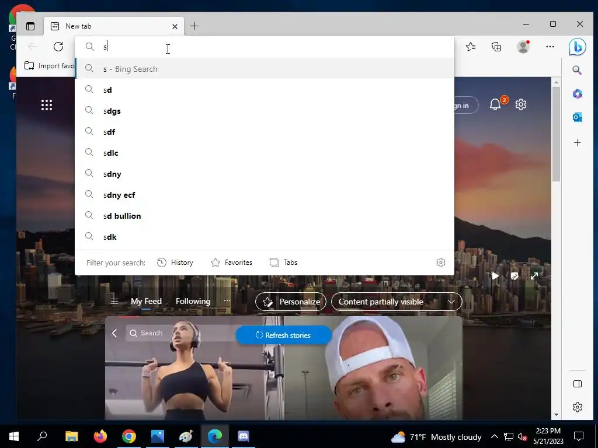598x448 pixels.
Task: Choose the 'sdny ecf' suggestion
Action: click(x=265, y=195)
